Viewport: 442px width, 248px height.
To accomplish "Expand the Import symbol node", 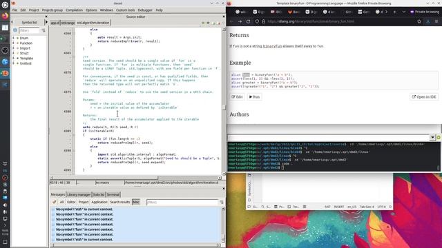I will pyautogui.click(x=13, y=48).
